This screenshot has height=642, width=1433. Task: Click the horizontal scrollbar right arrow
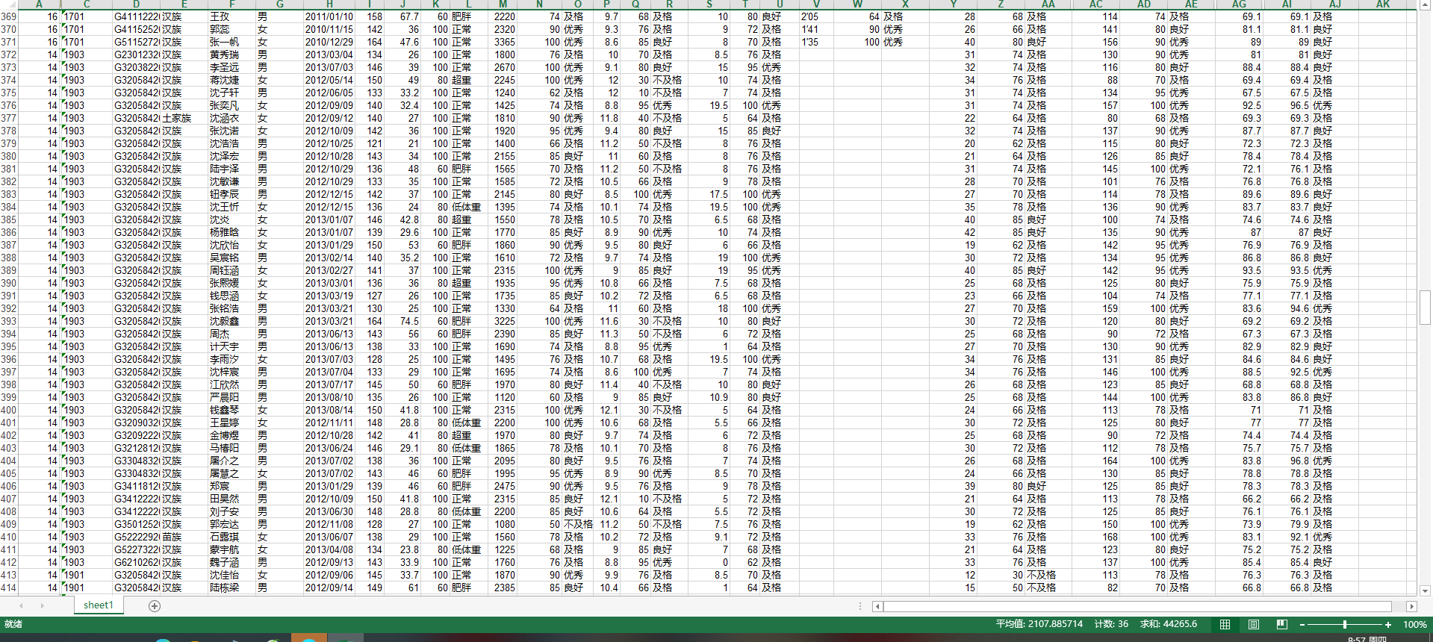[x=1411, y=607]
